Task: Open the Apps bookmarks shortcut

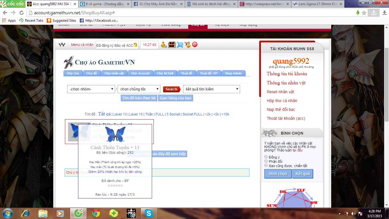Action: coord(9,21)
